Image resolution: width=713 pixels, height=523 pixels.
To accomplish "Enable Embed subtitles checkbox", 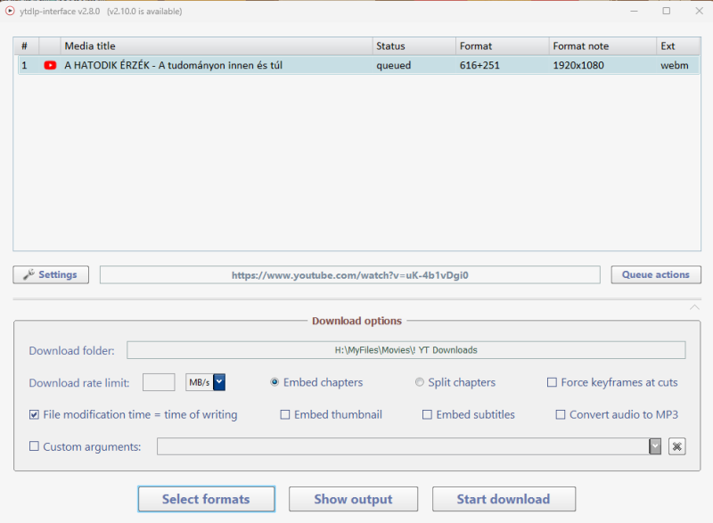I will pyautogui.click(x=427, y=415).
